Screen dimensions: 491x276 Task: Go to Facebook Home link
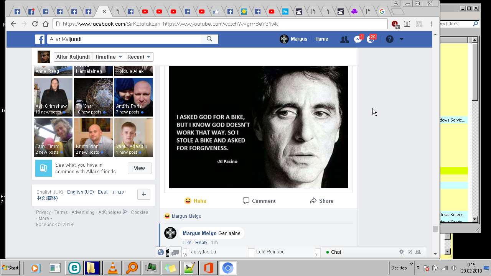(321, 39)
